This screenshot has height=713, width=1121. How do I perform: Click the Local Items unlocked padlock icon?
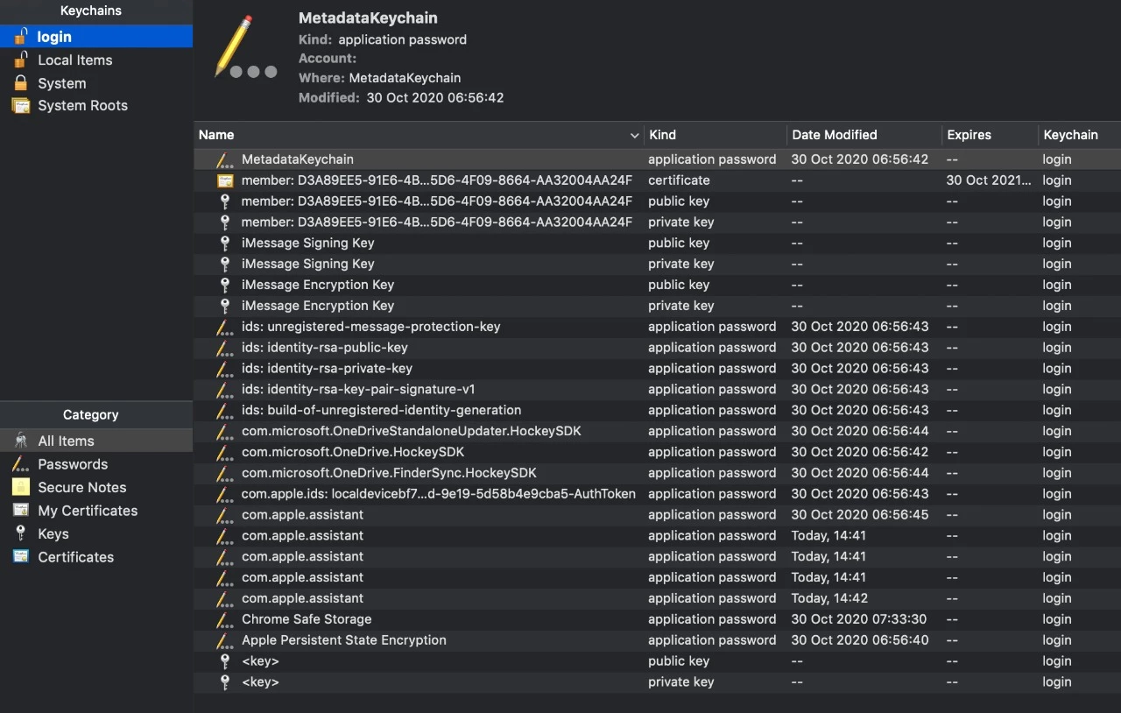point(20,60)
